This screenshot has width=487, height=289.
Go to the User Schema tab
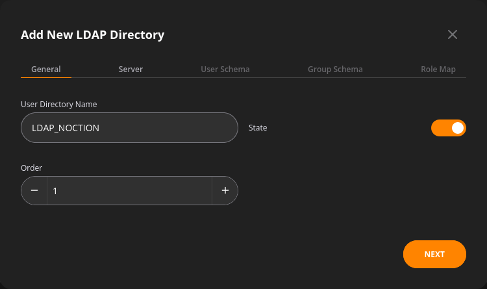225,69
